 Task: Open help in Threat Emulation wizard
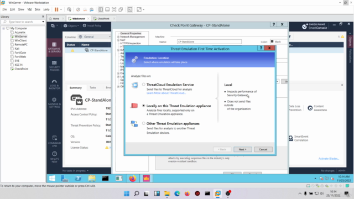point(261,48)
